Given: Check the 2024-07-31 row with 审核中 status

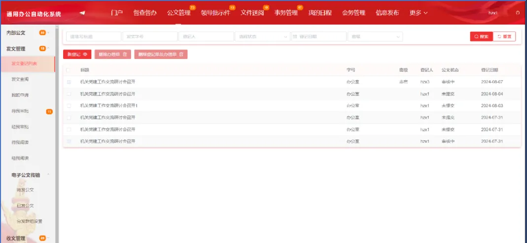Looking at the screenshot, I should [69, 142].
